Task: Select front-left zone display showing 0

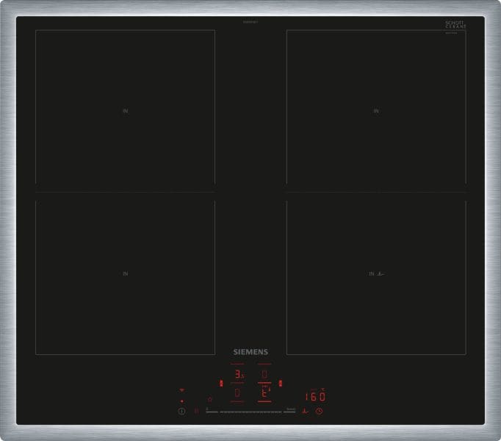Action: pos(237,392)
